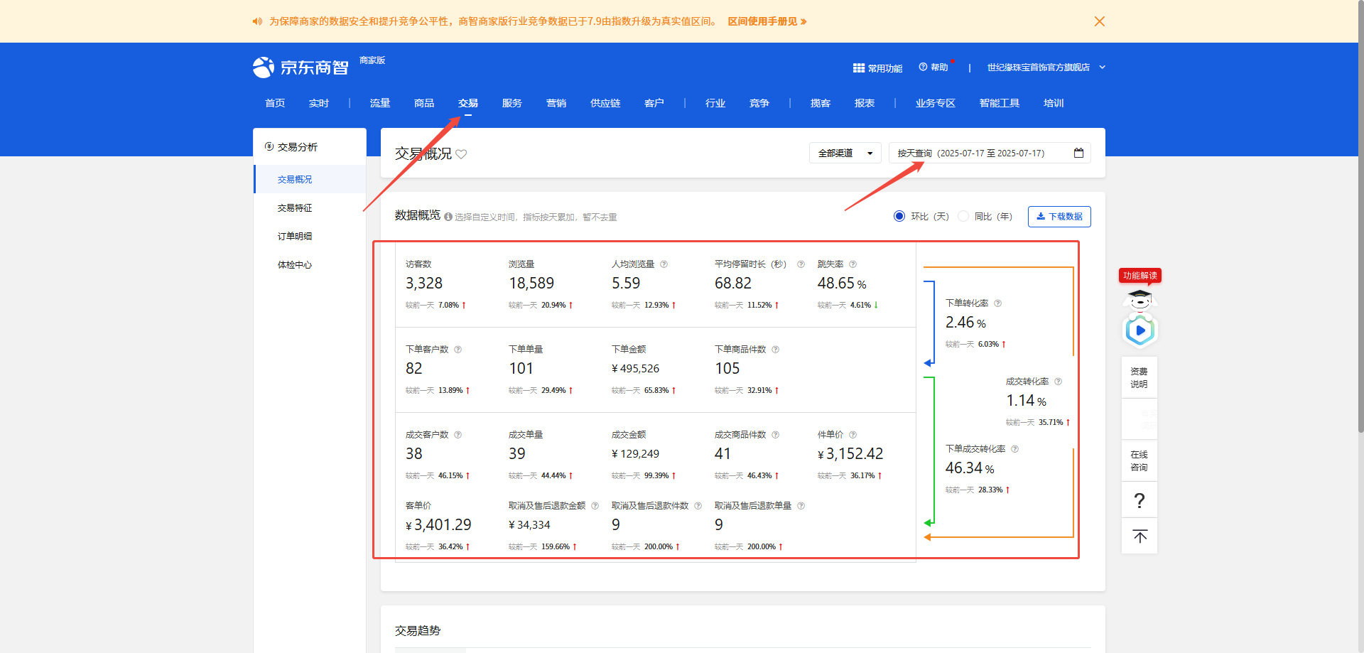1364x653 pixels.
Task: Click the info icon next to 跳失率
Action: (852, 264)
